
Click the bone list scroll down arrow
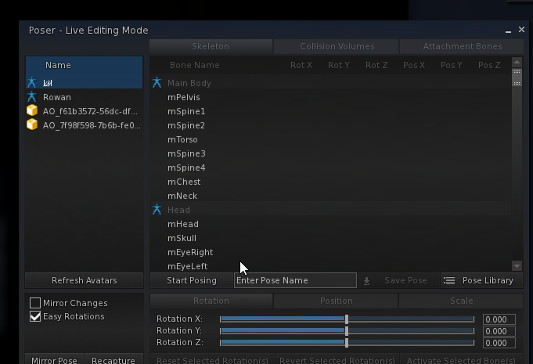point(517,266)
